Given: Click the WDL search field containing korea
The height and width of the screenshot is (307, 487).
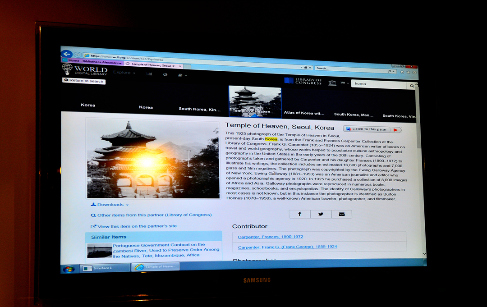Looking at the screenshot, I should [379, 84].
